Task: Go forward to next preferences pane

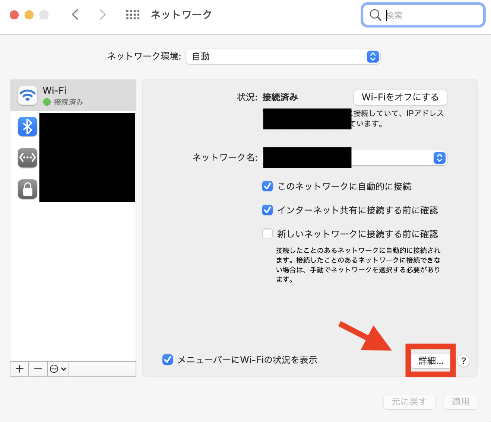Action: tap(103, 15)
